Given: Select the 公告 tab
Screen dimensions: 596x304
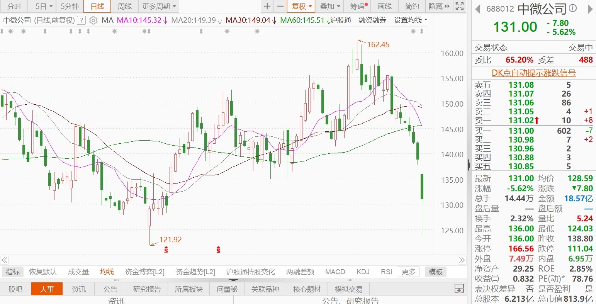Looking at the screenshot, I should pyautogui.click(x=110, y=289).
